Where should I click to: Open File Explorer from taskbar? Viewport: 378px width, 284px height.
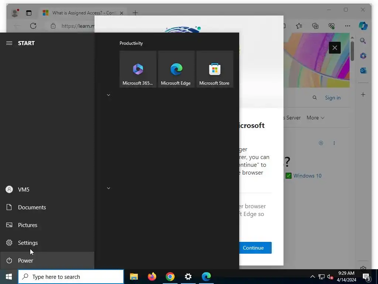pos(134,277)
